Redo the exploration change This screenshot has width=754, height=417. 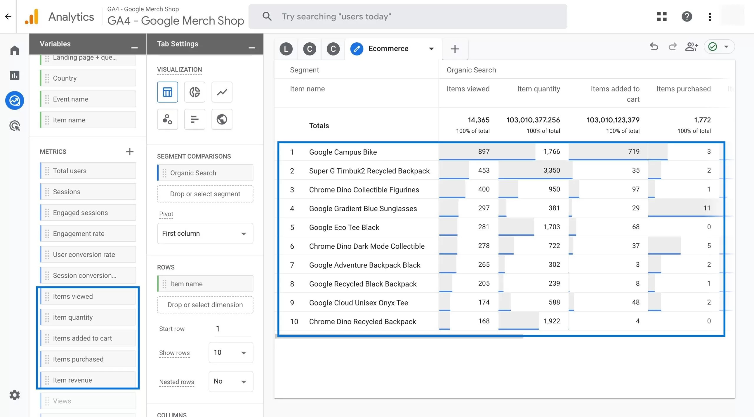coord(672,46)
